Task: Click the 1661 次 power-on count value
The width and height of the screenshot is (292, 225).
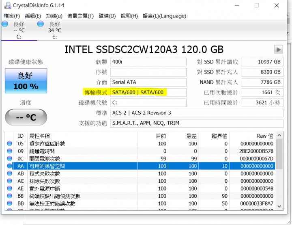Action: tap(262, 93)
